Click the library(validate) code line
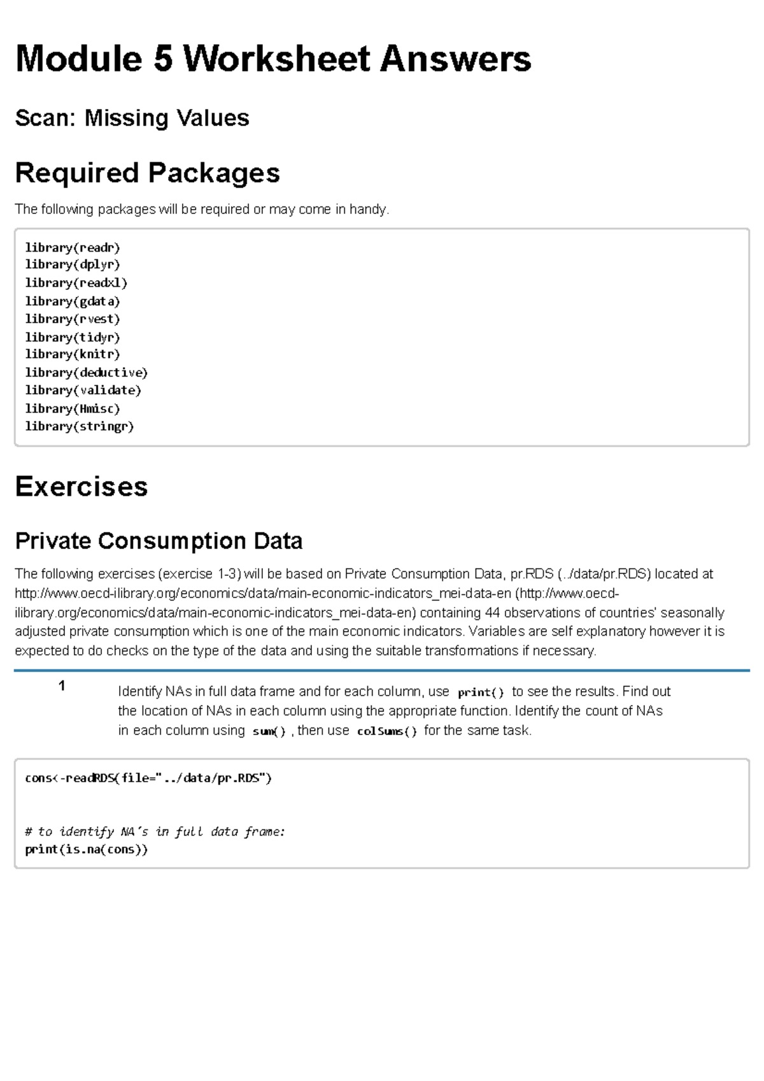 83,390
